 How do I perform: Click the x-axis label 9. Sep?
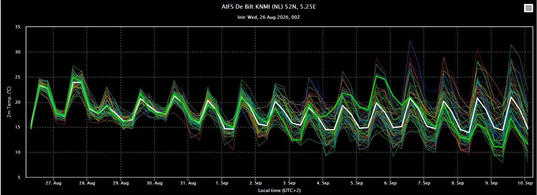(491, 183)
